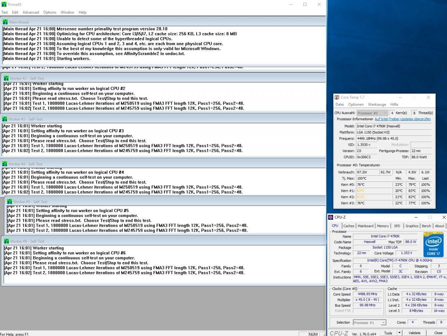
Task: Open the Help menu in Prime95
Action: coord(82,12)
